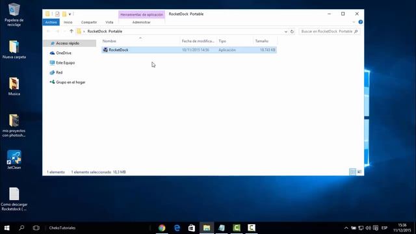The image size is (416, 234).
Task: Expand the ribbon with the chevron
Action: (354, 22)
